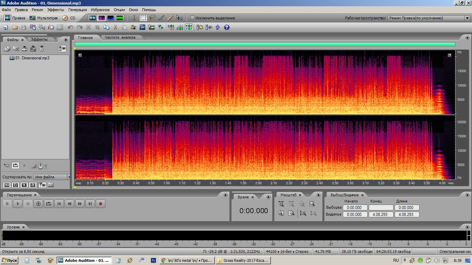Click the Zoom In Vertically icon

[303, 213]
